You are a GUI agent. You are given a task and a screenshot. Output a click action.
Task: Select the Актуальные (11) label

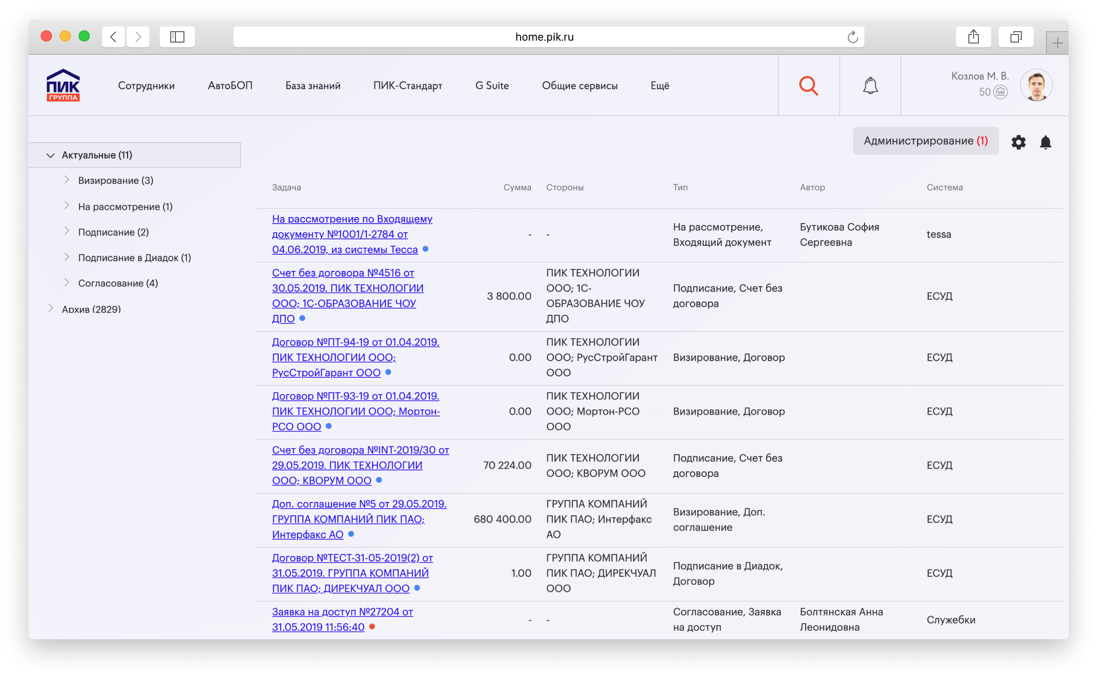(97, 155)
